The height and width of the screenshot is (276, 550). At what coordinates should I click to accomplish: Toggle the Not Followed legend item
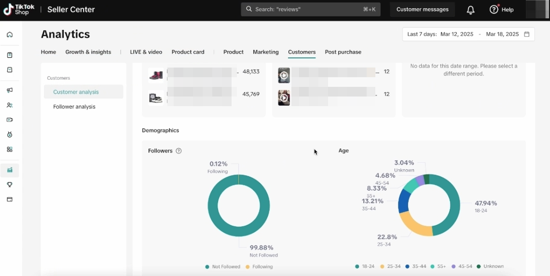(222, 266)
